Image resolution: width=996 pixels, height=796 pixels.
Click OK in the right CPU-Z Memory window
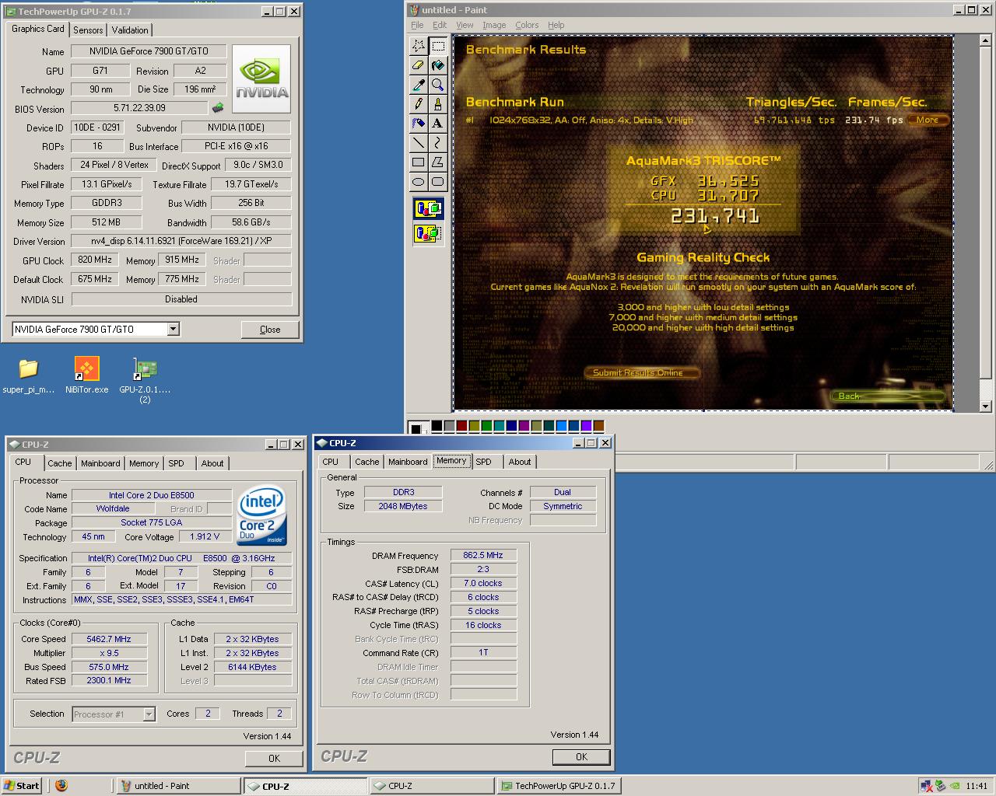[581, 756]
